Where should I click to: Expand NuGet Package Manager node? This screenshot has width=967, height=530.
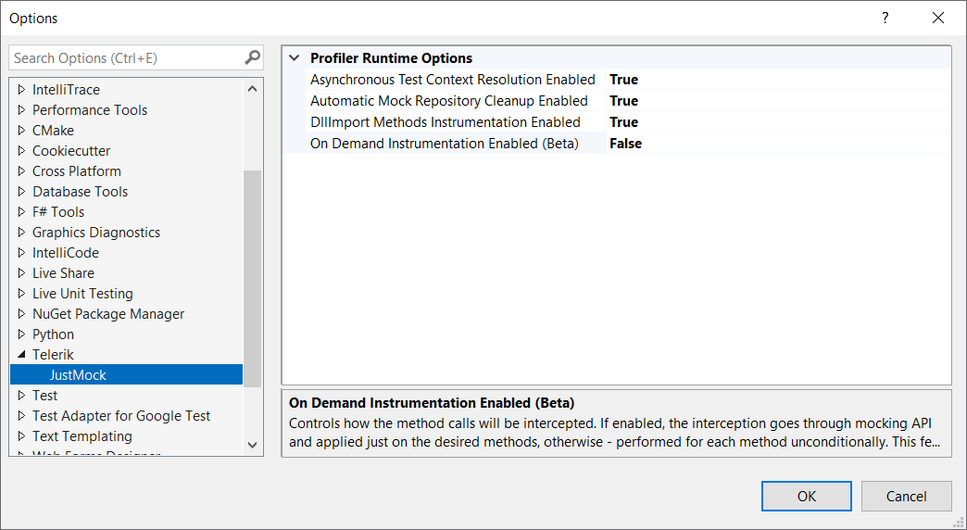(22, 314)
